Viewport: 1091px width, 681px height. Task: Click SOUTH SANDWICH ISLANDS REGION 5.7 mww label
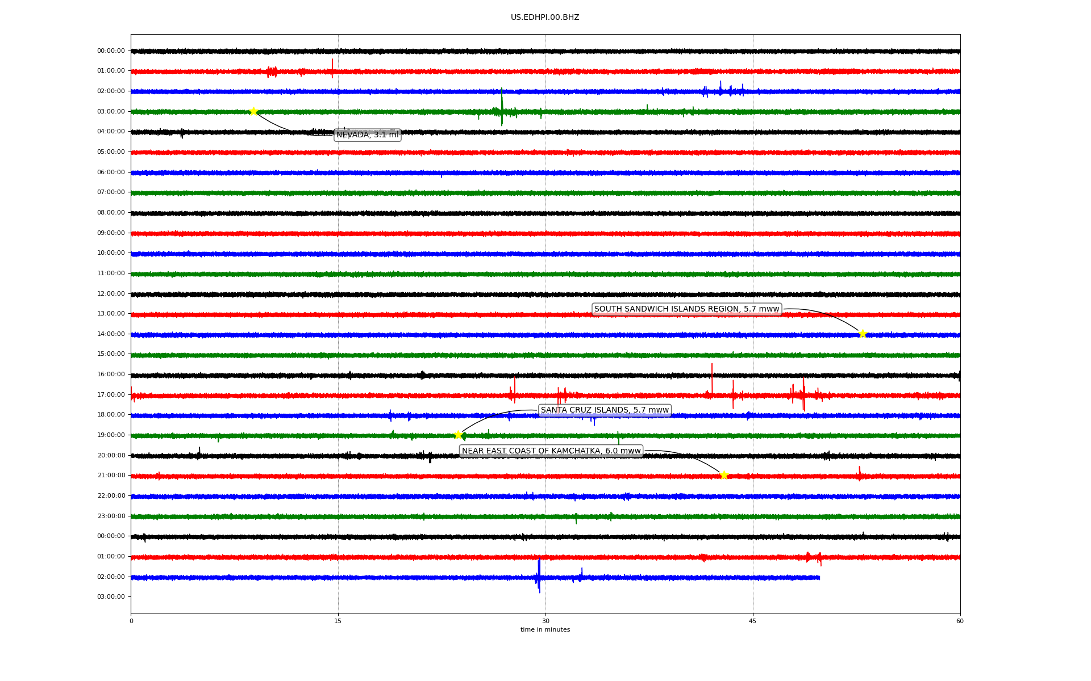tap(686, 309)
